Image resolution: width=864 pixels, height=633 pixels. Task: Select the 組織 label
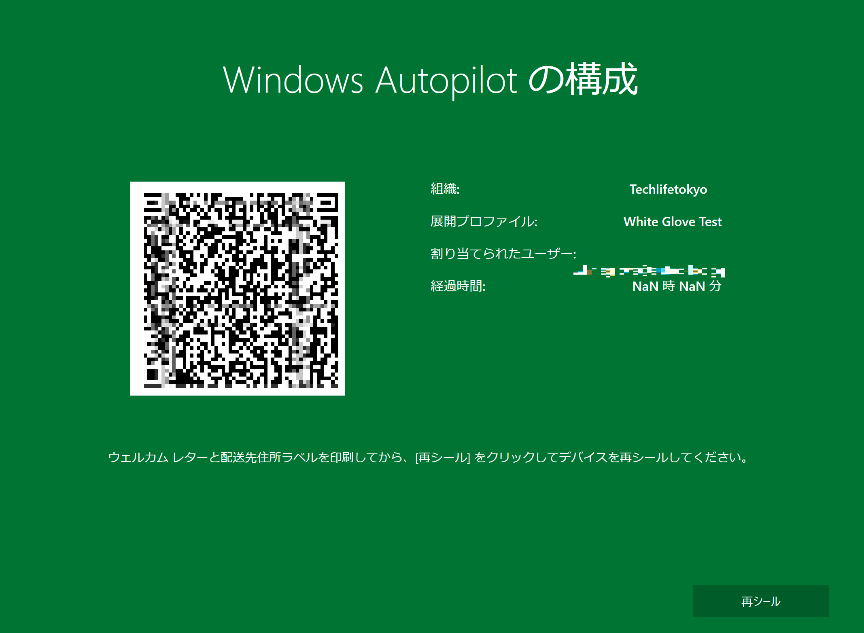pyautogui.click(x=444, y=189)
